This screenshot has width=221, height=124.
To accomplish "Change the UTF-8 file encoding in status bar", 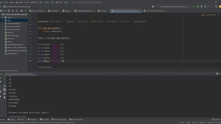I will point(194,123).
